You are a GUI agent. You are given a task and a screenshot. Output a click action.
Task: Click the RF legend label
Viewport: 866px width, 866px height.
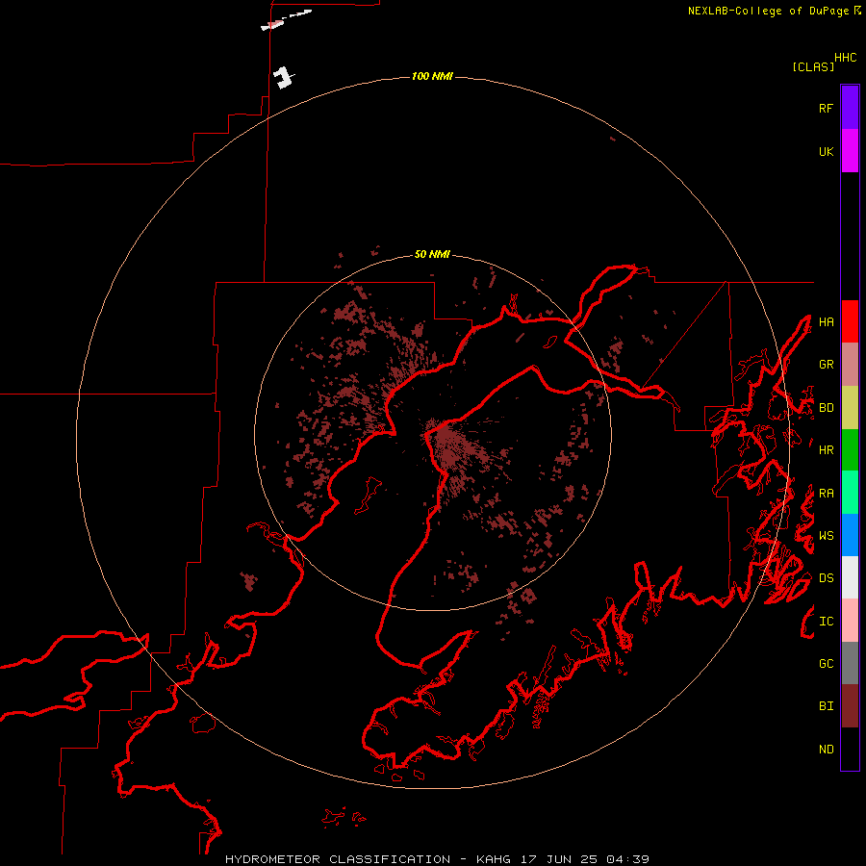[x=826, y=108]
